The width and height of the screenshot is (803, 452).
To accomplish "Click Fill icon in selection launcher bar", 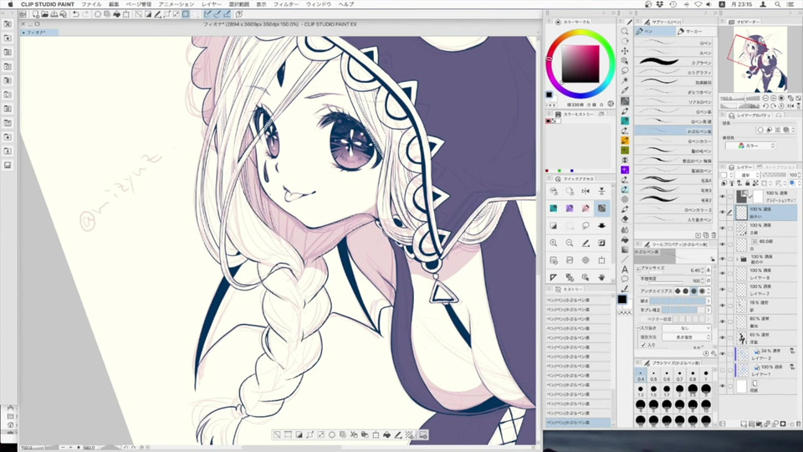I will point(386,434).
